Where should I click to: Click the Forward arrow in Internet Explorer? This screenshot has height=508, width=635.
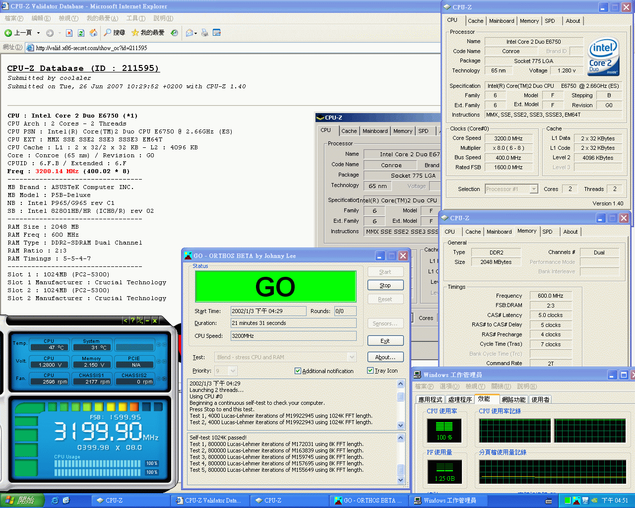click(50, 33)
